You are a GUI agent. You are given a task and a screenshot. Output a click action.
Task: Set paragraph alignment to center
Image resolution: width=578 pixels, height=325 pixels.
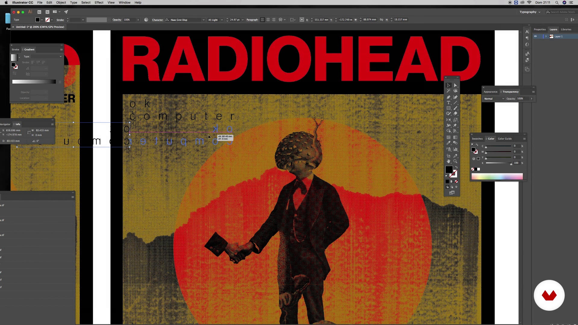click(268, 20)
